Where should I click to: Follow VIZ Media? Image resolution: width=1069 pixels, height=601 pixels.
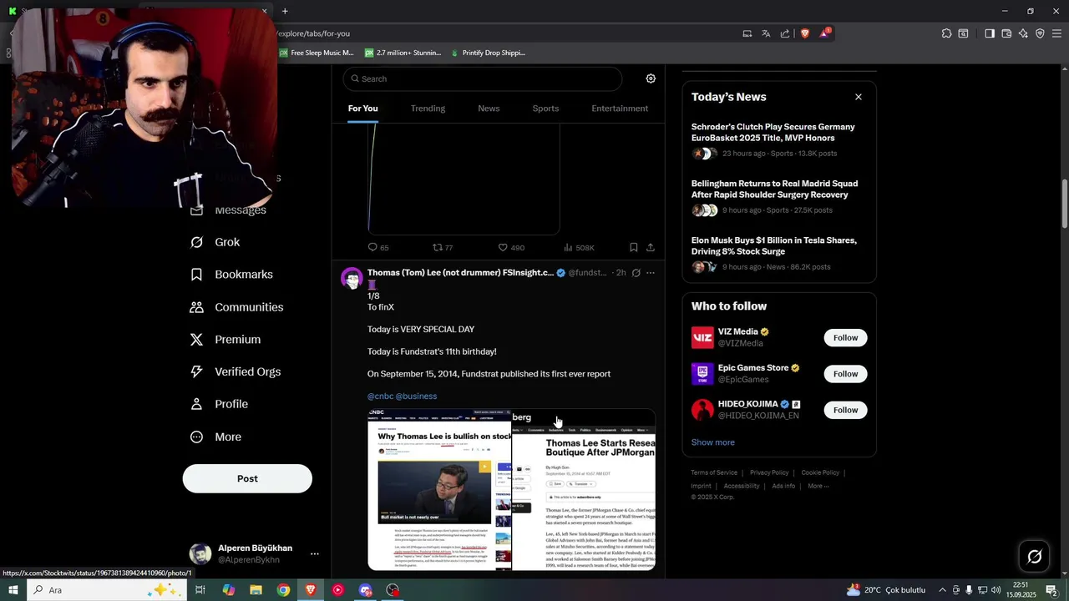point(845,337)
